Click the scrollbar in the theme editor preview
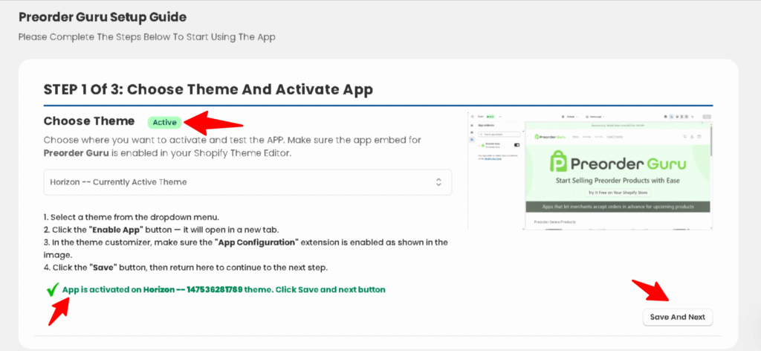 coord(711,141)
